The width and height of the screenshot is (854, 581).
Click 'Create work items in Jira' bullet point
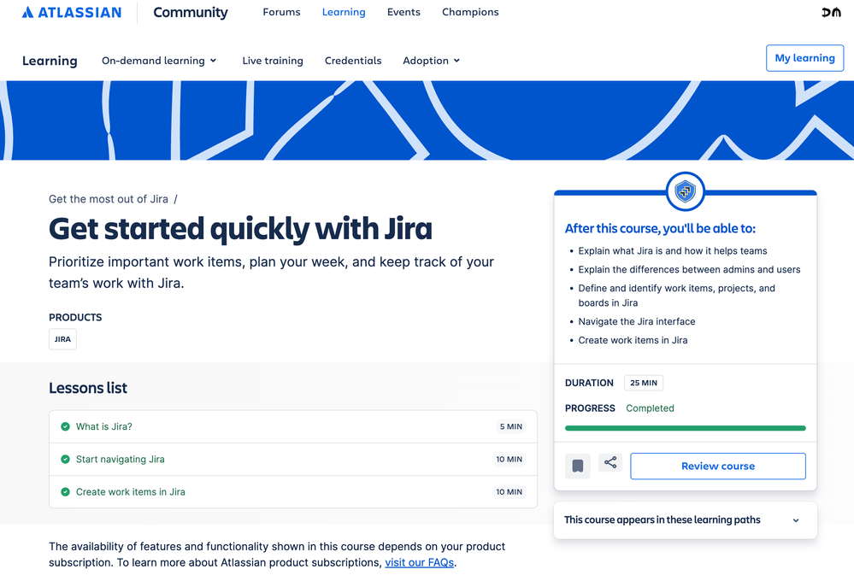(633, 340)
